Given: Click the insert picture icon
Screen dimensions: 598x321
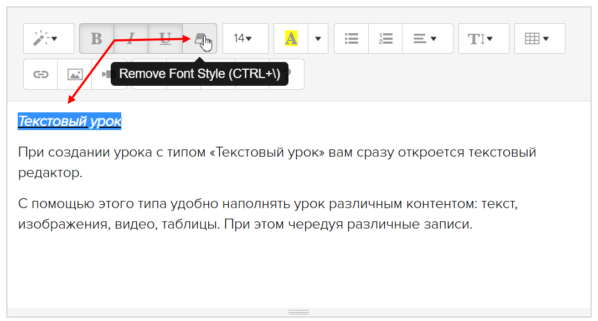Looking at the screenshot, I should point(75,74).
